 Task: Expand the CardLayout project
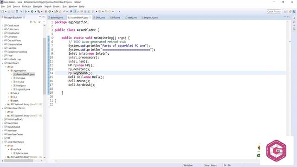point(2,26)
